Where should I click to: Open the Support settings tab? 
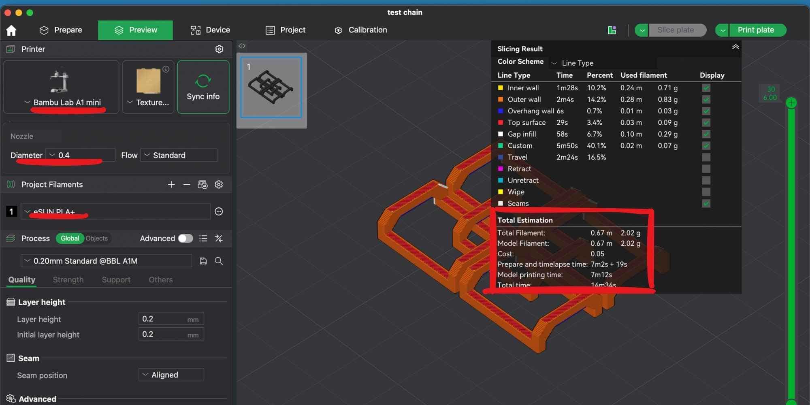point(116,280)
